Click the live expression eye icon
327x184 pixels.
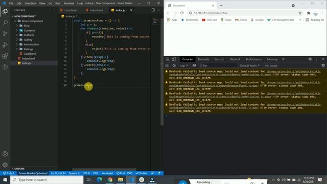tap(194, 65)
